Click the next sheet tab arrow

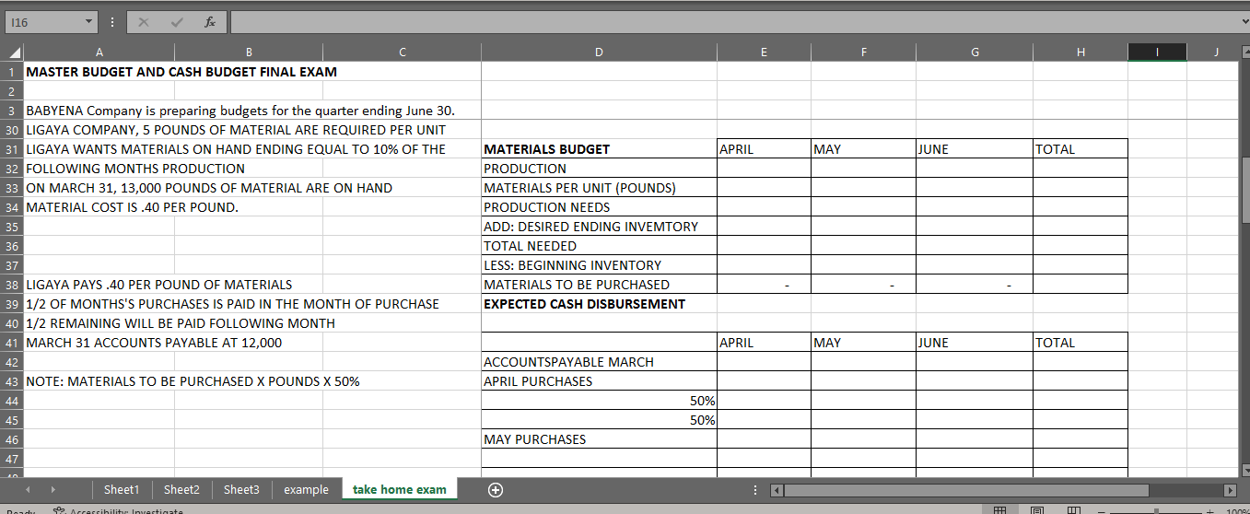pos(52,490)
